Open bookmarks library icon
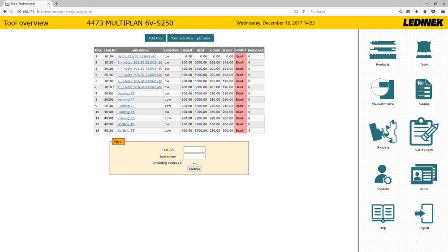Image resolution: width=448 pixels, height=252 pixels. [x=408, y=12]
